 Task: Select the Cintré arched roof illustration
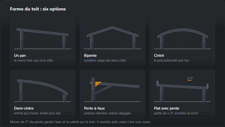[x=182, y=40]
